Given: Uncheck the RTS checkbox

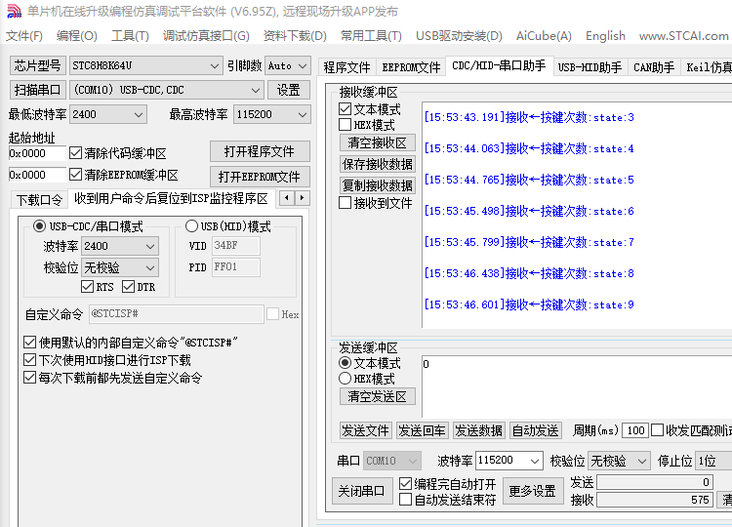Looking at the screenshot, I should coord(88,287).
